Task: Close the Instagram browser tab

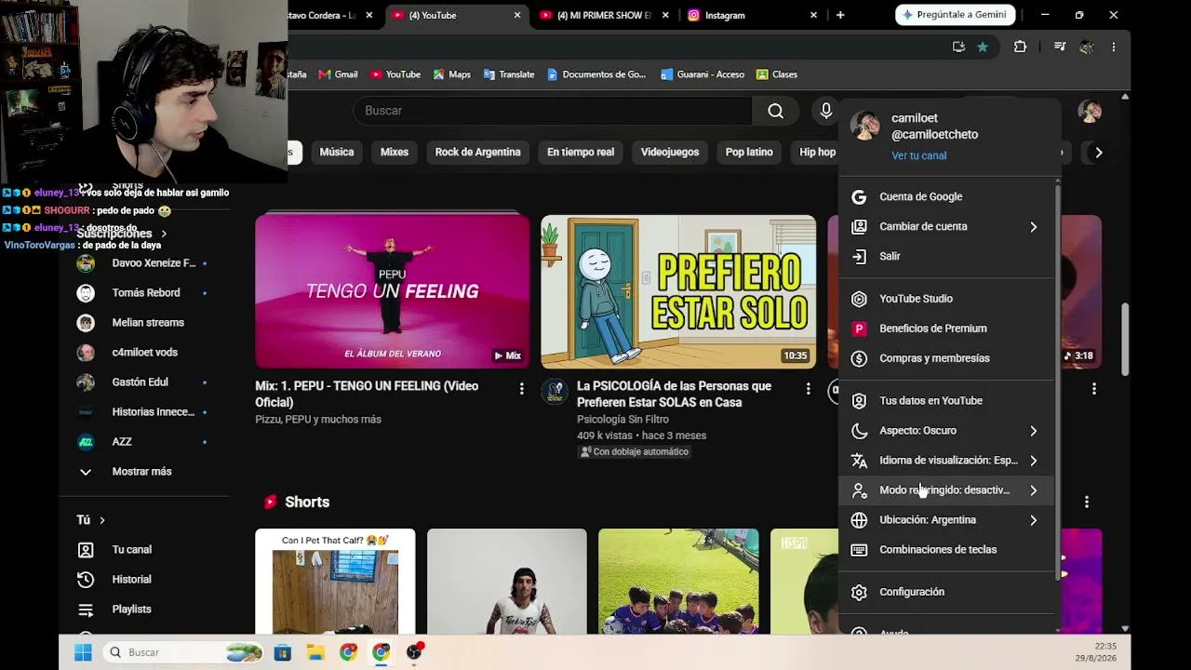Action: point(813,15)
